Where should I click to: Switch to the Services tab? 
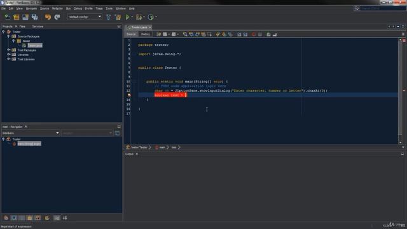coord(38,27)
